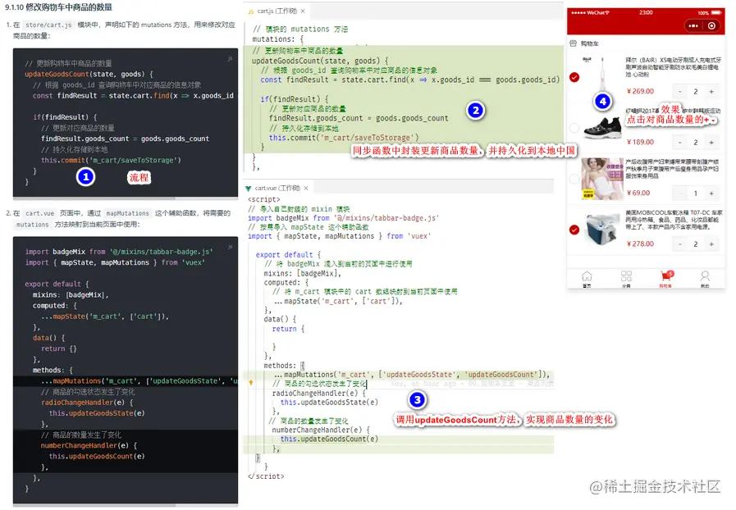The height and width of the screenshot is (510, 736).
Task: Click the BAIR toothbrush product title text
Action: click(673, 67)
